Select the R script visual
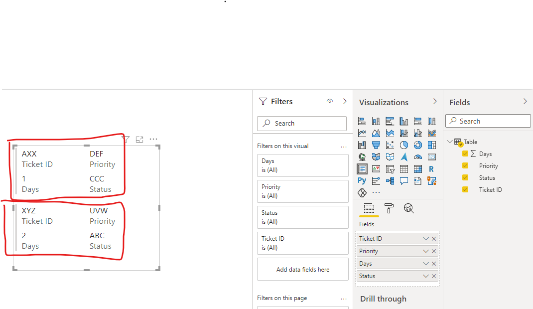This screenshot has width=533, height=309. coord(431,169)
